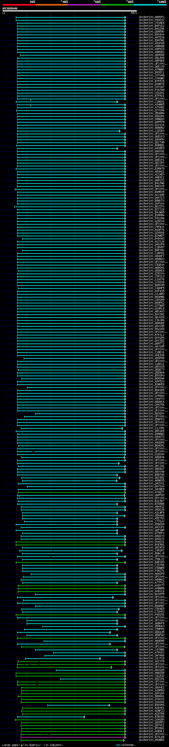Select the UniRef100_B4KS29 label
Image resolution: width=169 pixels, height=747 pixels.
[152, 186]
